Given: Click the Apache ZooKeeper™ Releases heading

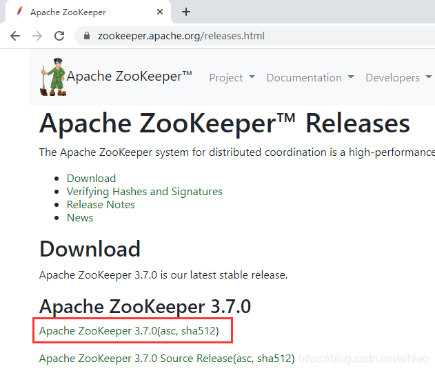Looking at the screenshot, I should point(225,123).
